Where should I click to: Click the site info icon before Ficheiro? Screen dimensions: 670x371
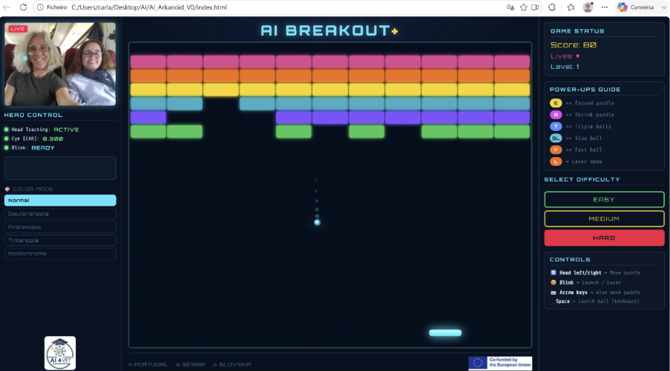(x=40, y=7)
